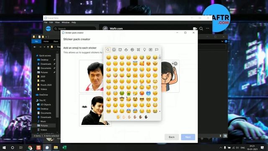The width and height of the screenshot is (268, 151).
Task: Start a video call in Signal header
Action: tap(195, 29)
